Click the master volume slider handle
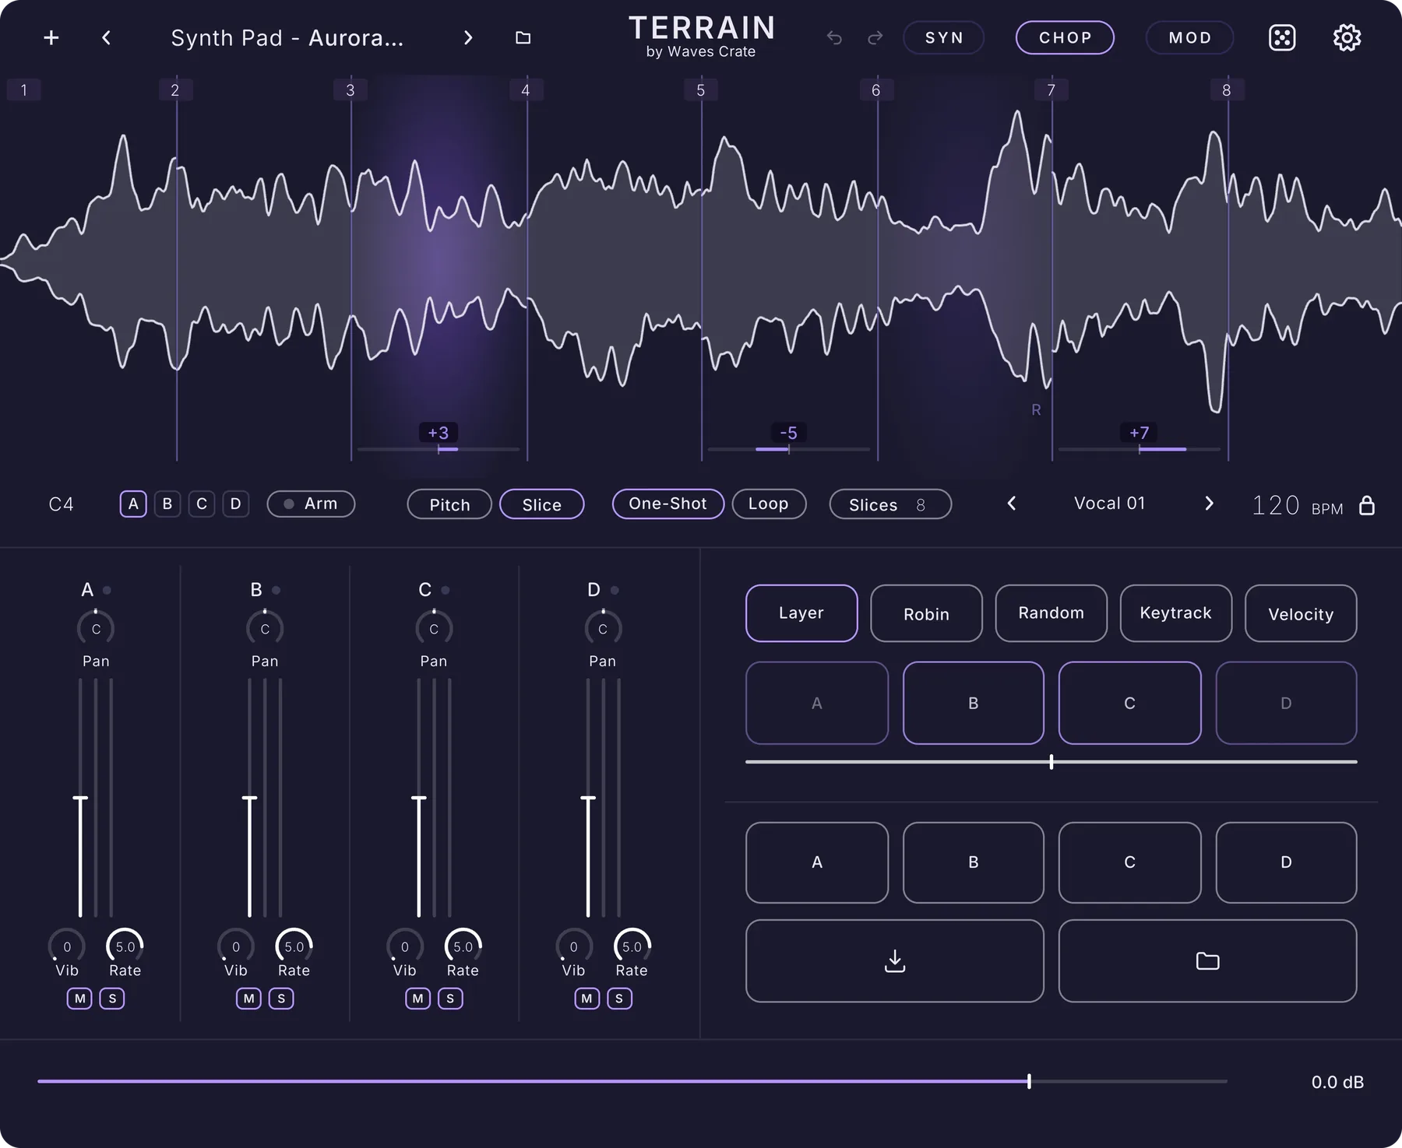The image size is (1402, 1148). pyautogui.click(x=1029, y=1081)
